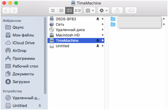Click the Edit Tags toolbar button

tap(131, 10)
